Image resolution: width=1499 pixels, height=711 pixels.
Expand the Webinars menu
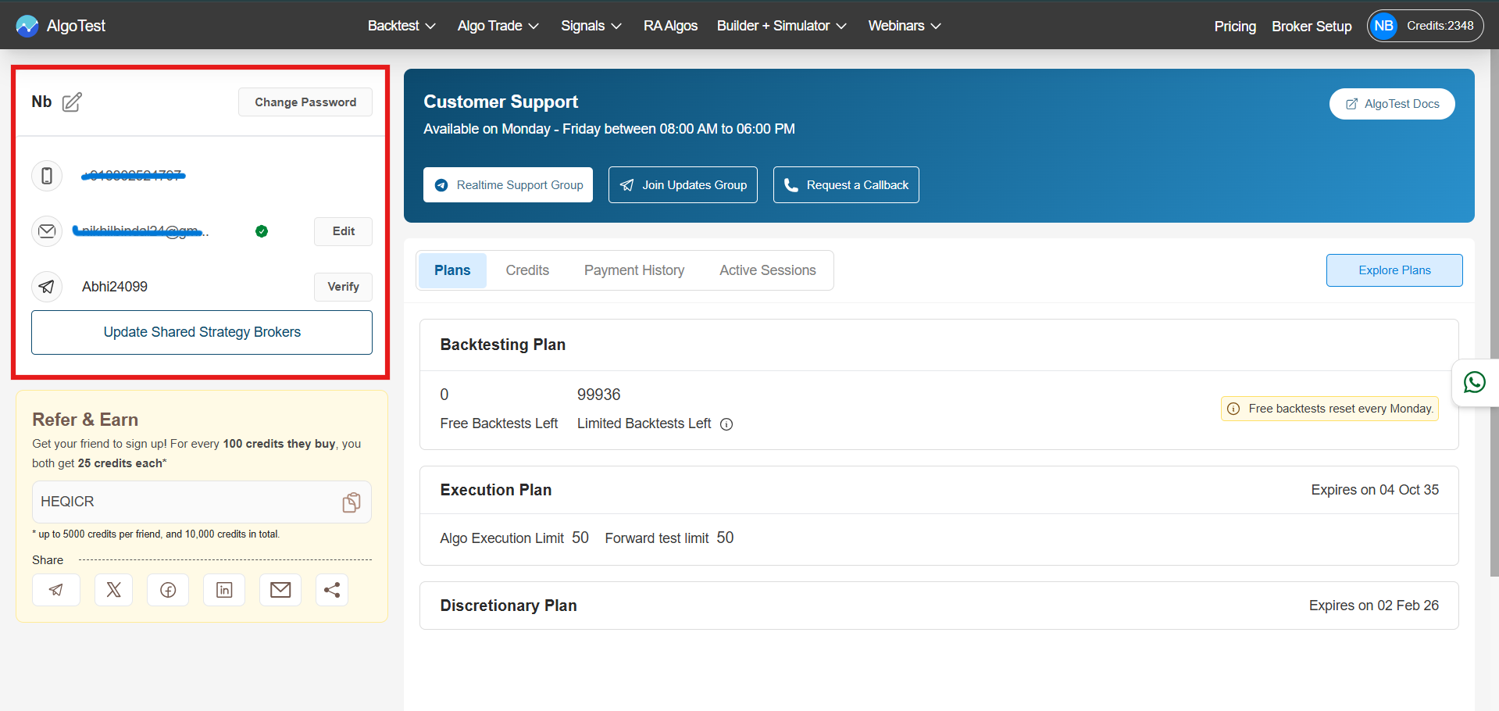(x=904, y=26)
